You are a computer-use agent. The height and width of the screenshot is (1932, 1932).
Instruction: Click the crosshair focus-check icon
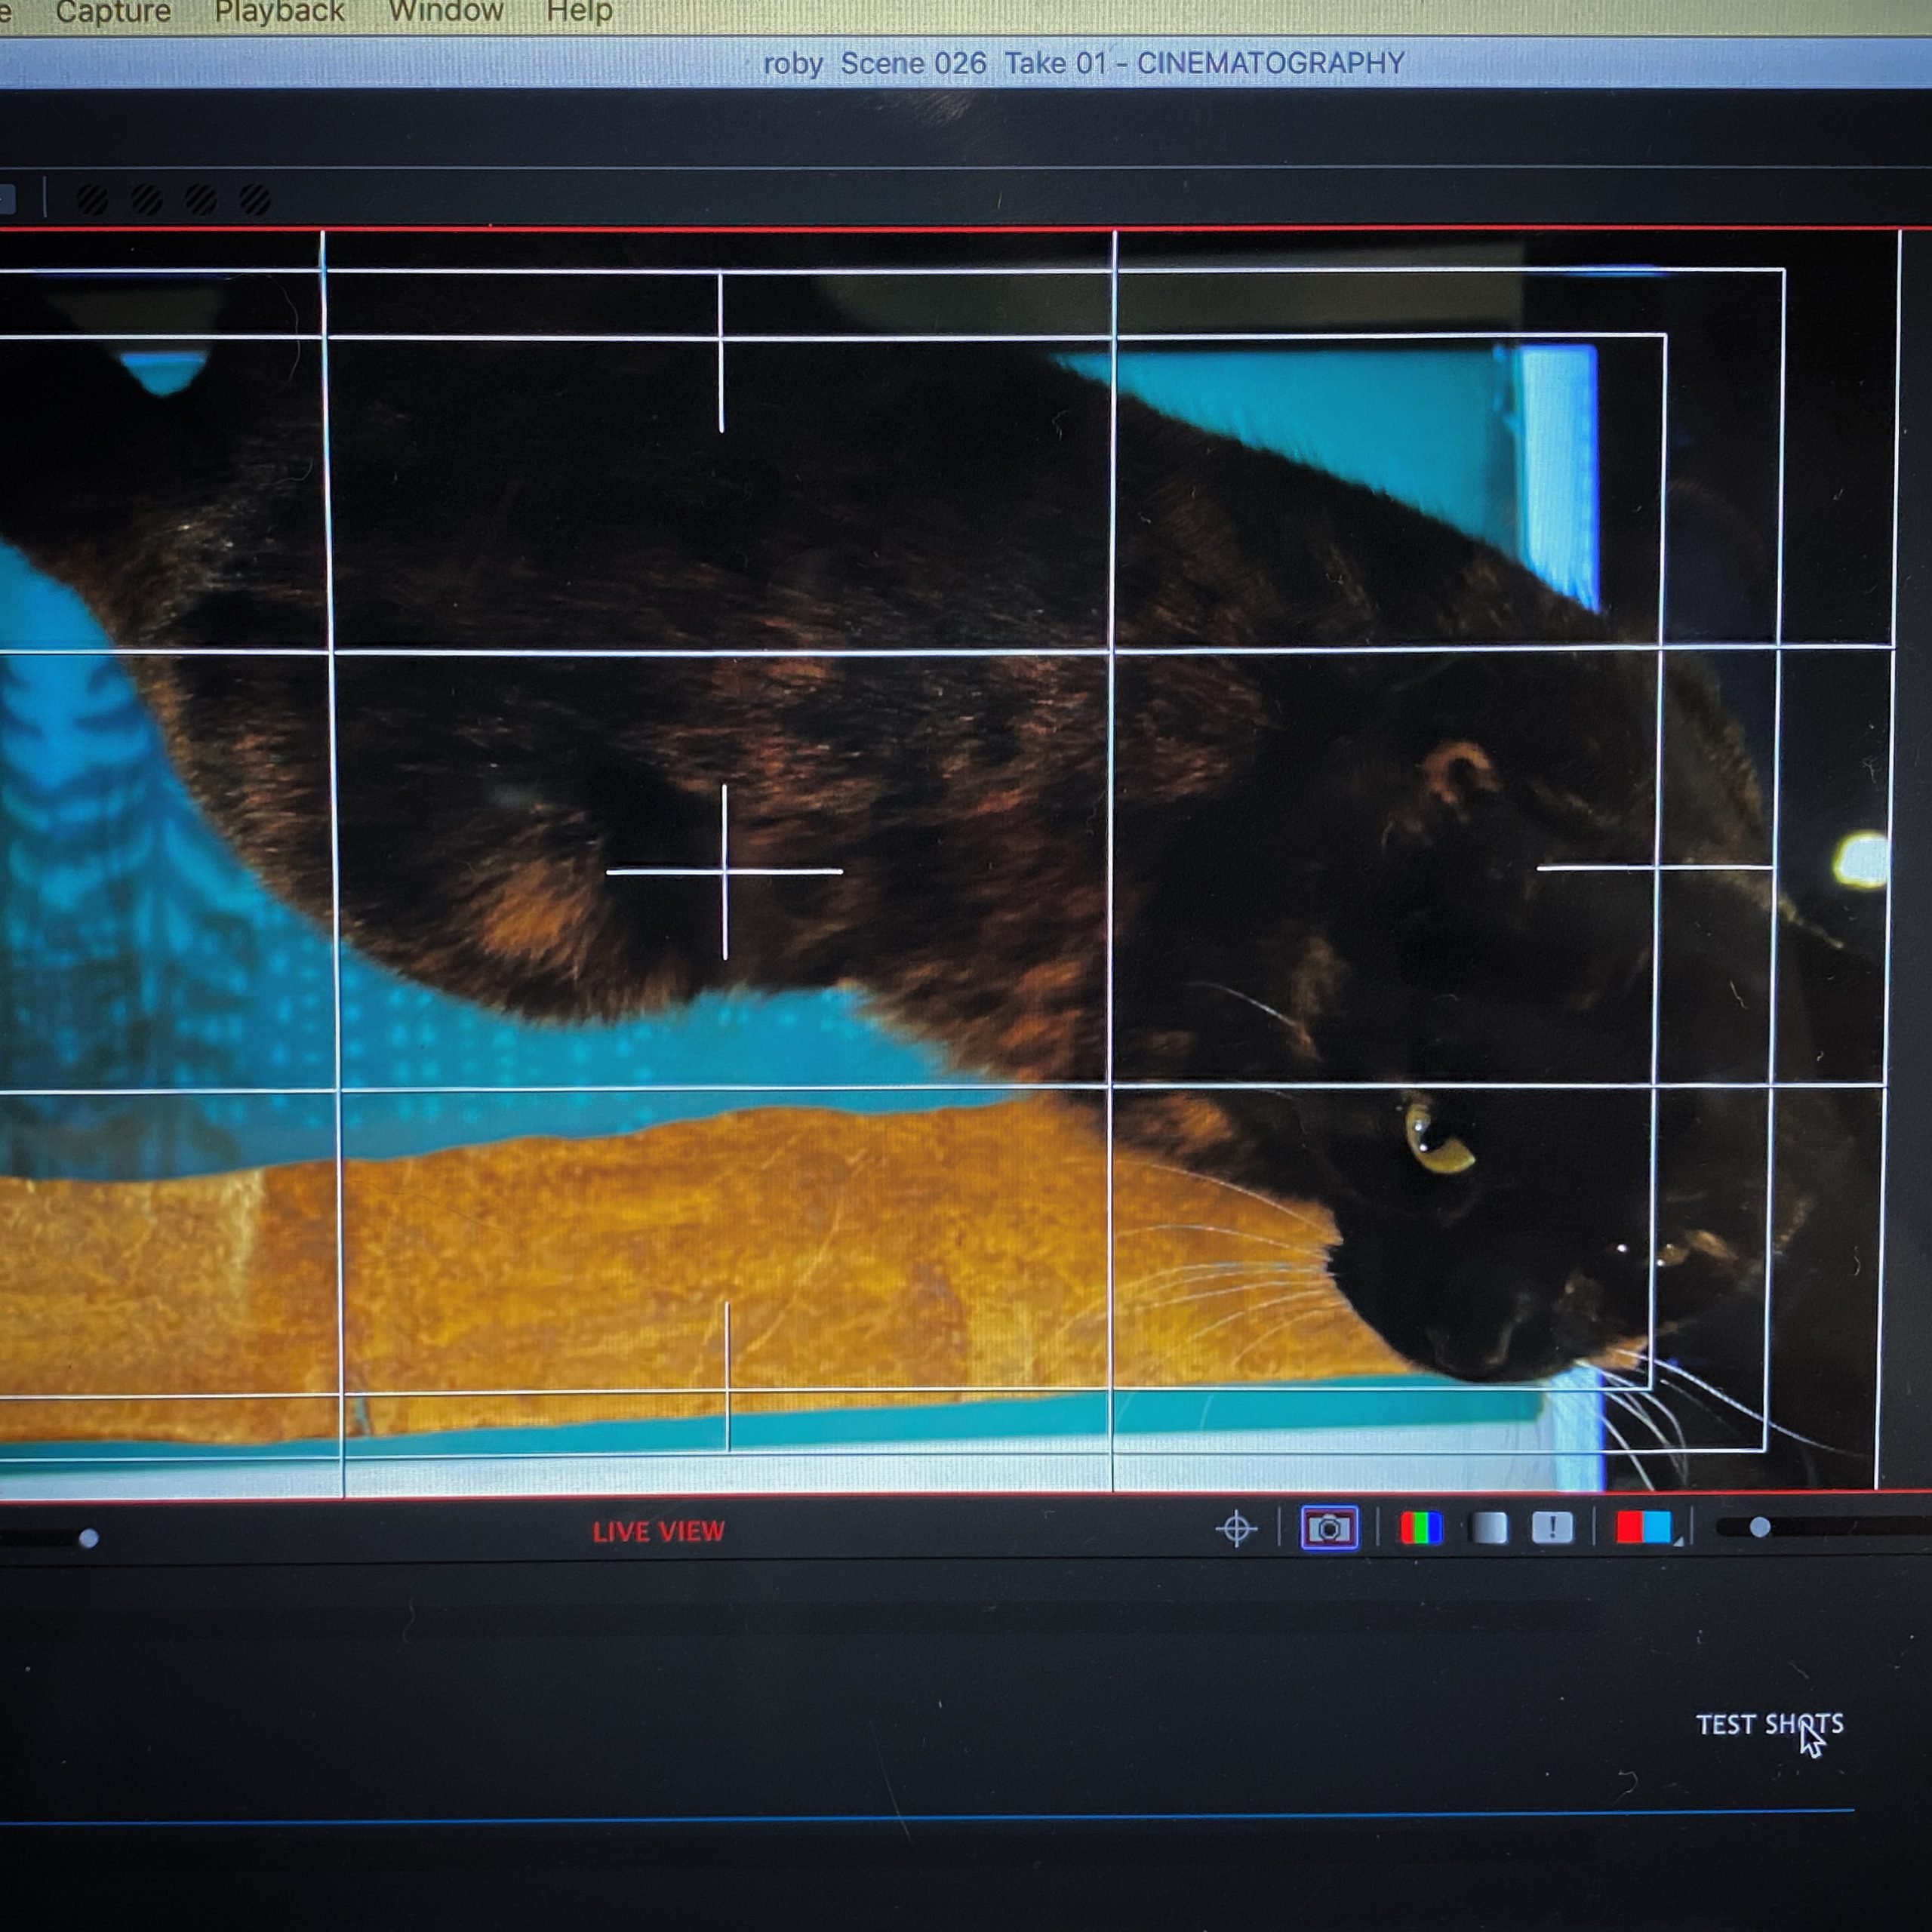click(1236, 1529)
